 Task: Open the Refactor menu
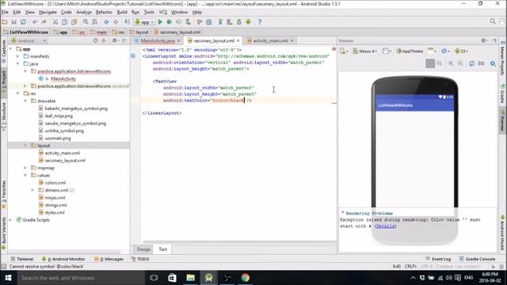(104, 13)
